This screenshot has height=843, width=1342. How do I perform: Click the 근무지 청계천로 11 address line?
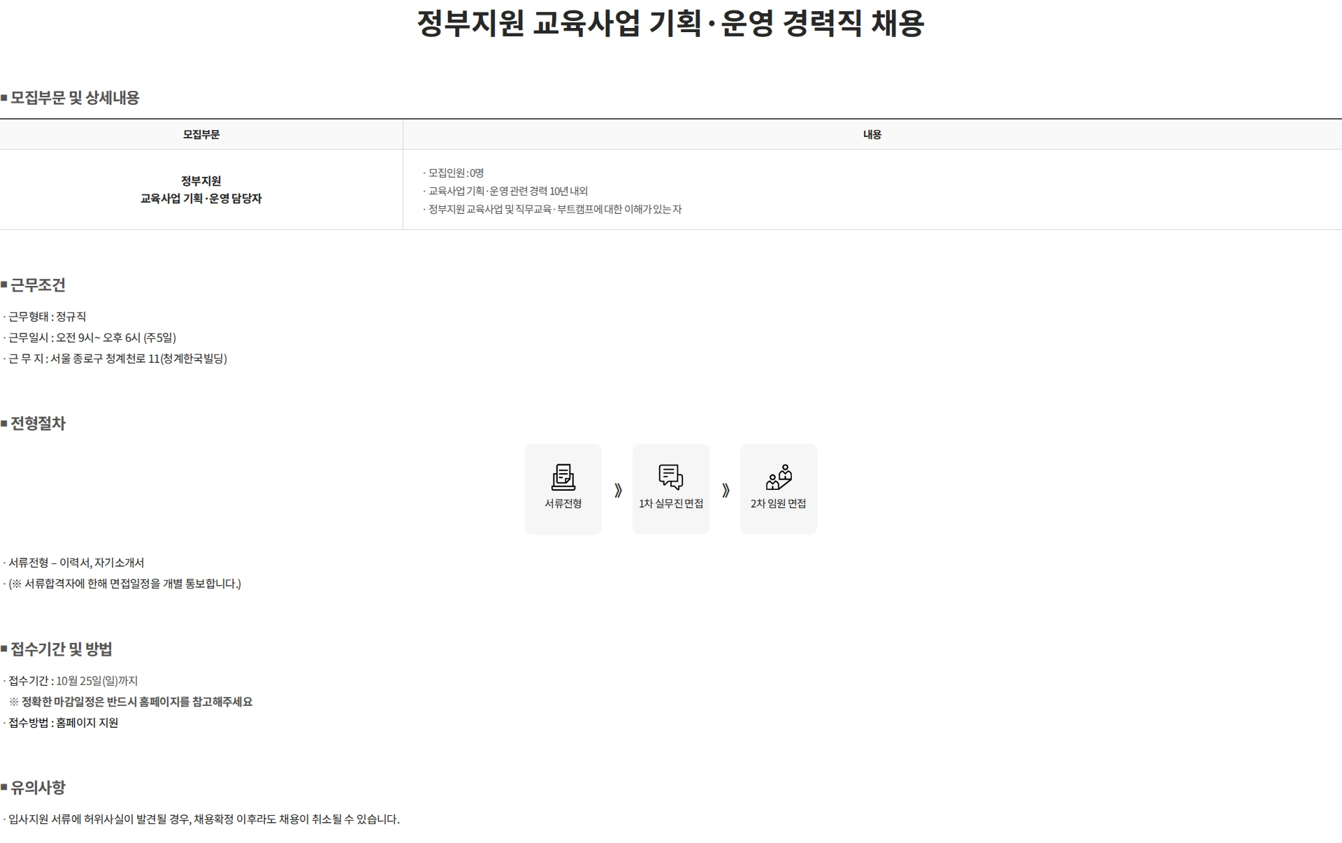115,359
